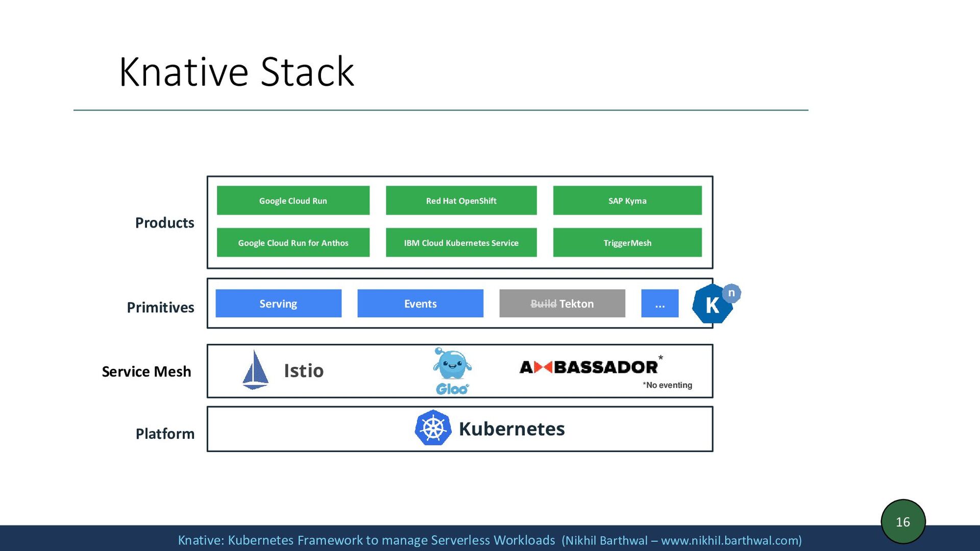Click the Knative hexagon logo

[713, 304]
